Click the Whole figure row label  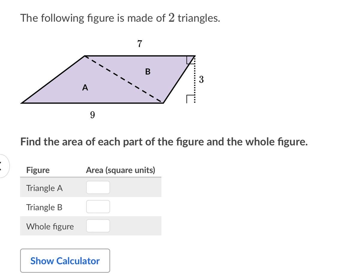(x=50, y=227)
